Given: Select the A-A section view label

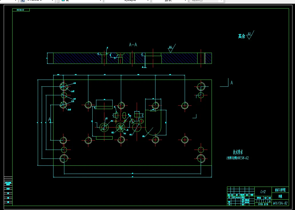Looking at the screenshot, I should click(x=133, y=45).
